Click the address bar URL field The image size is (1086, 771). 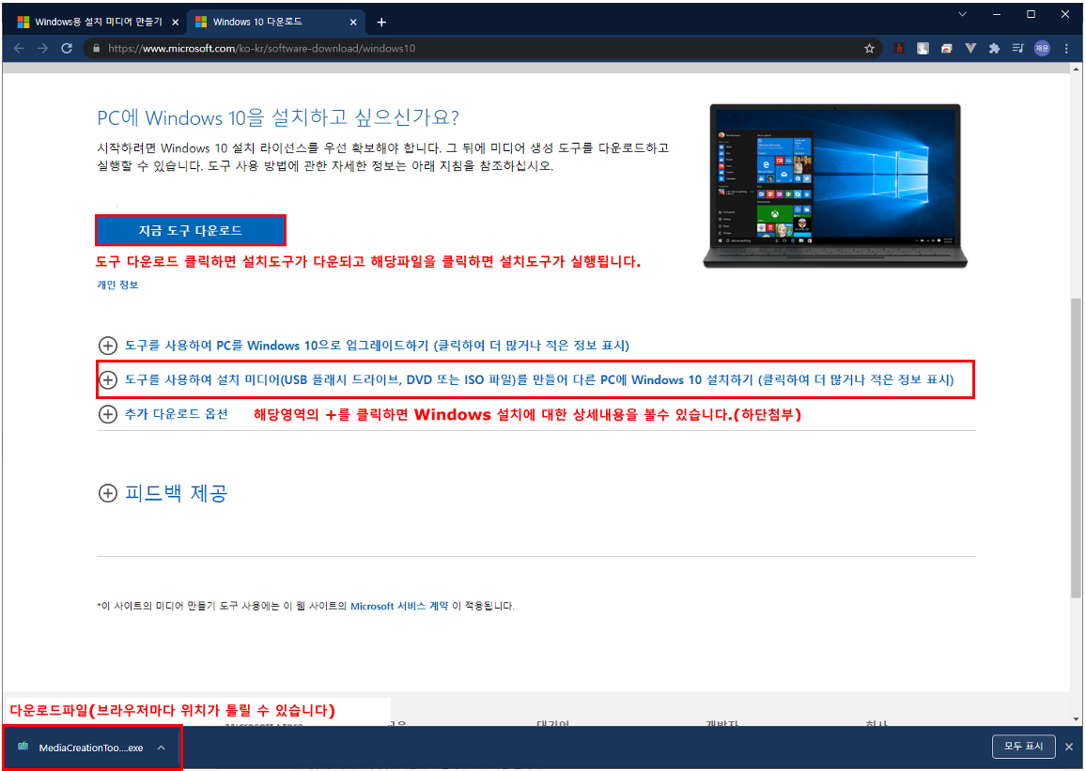478,49
